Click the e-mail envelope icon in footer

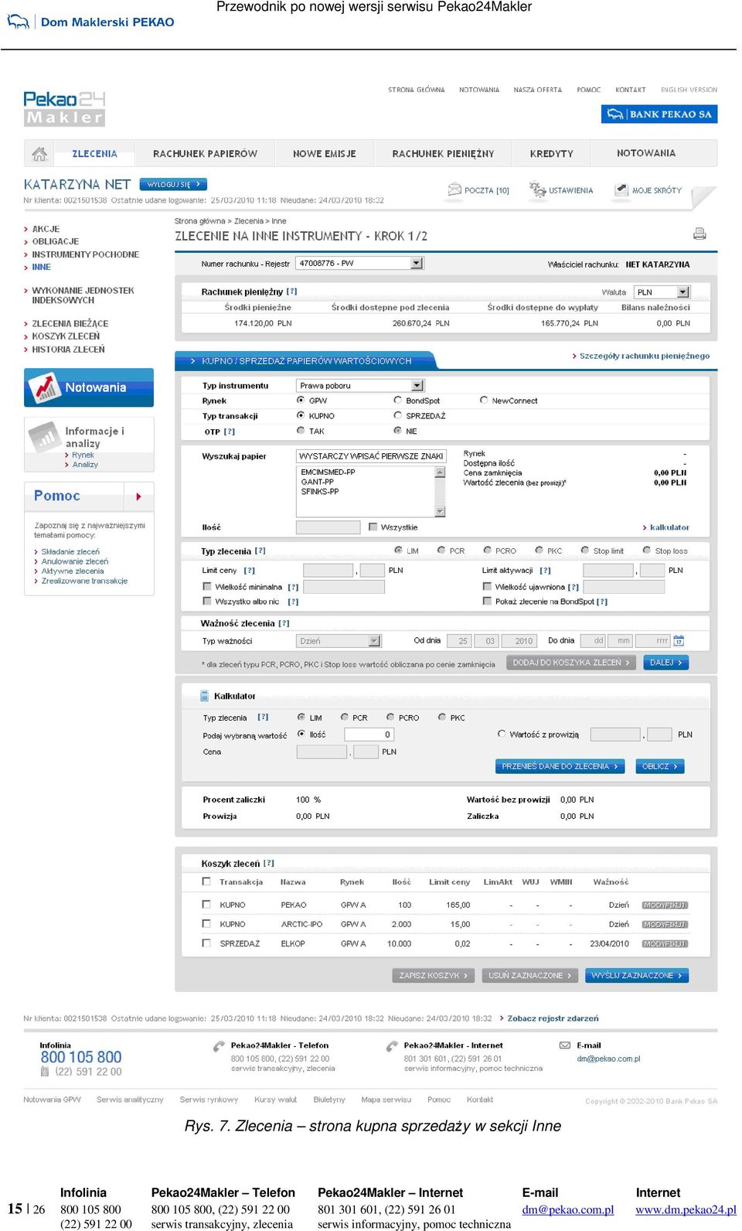pyautogui.click(x=565, y=1045)
